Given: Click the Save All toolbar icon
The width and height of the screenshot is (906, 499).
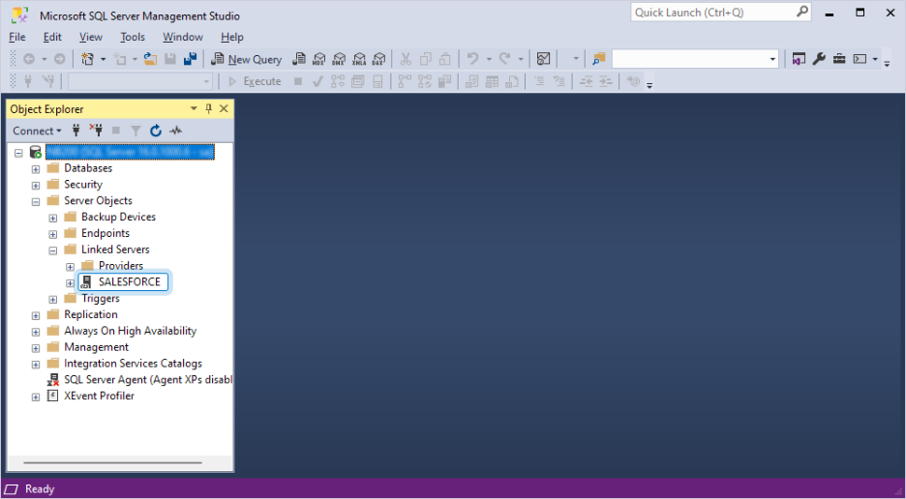Looking at the screenshot, I should tap(190, 59).
